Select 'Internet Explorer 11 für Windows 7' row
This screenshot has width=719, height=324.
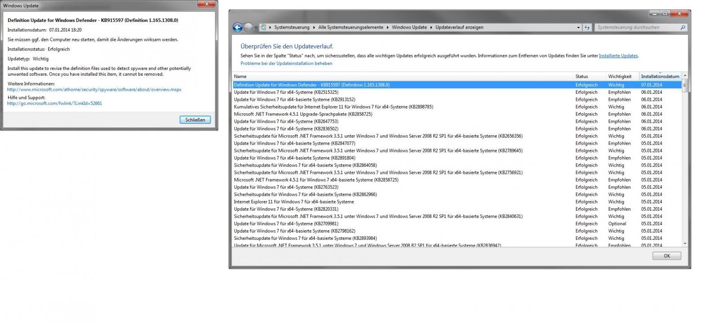pos(457,202)
